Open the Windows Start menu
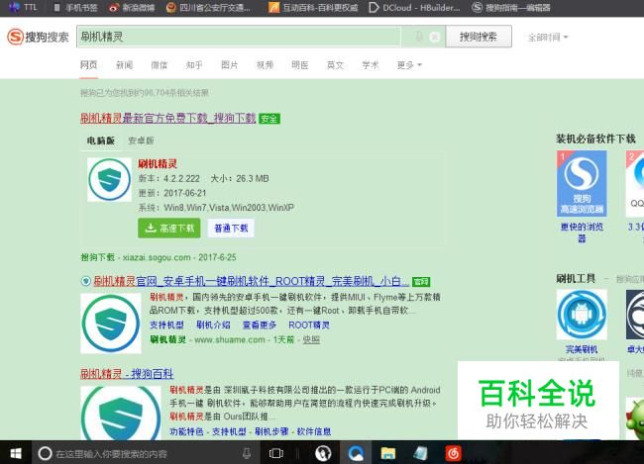Screen dimensions: 644x464 [16, 453]
